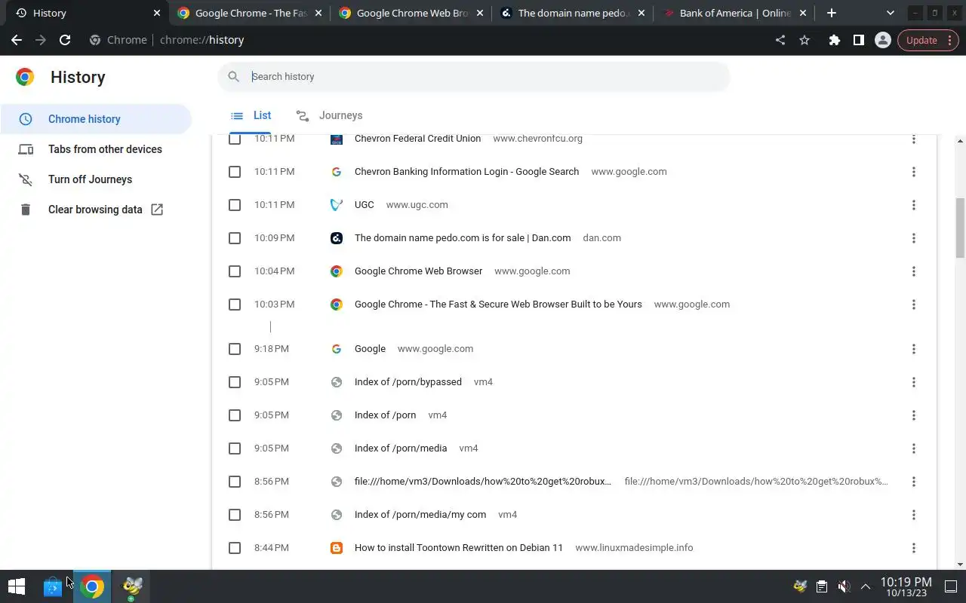Screen dimensions: 966x603
Task: Open more actions menu for UGC entry
Action: [x=913, y=205]
